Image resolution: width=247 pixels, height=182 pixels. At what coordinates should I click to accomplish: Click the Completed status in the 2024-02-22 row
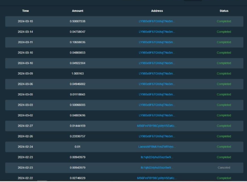tap(224, 178)
